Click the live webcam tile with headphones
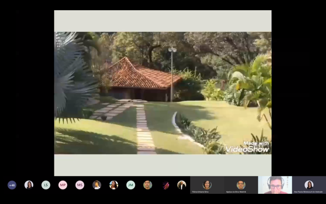The image size is (326, 204). click(x=275, y=184)
